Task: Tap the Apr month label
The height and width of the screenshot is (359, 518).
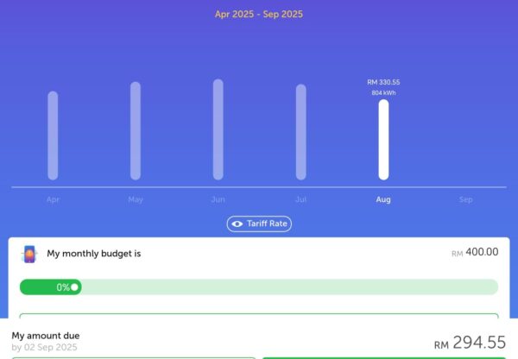Action: coord(53,199)
